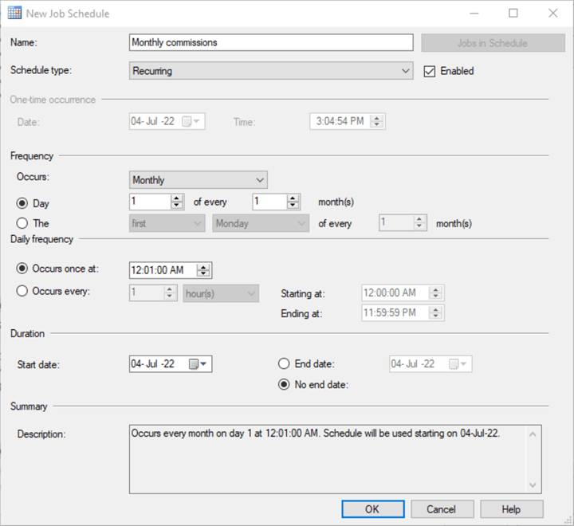Click the Start date field
This screenshot has width=574, height=526.
(x=171, y=364)
